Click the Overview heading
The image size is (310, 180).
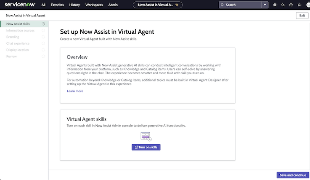pos(77,57)
